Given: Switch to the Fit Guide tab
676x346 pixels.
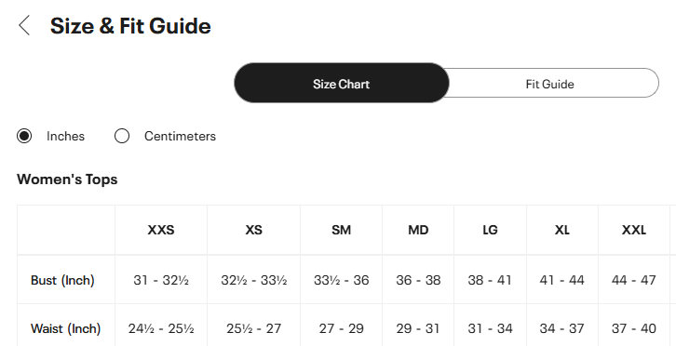Looking at the screenshot, I should pos(549,84).
